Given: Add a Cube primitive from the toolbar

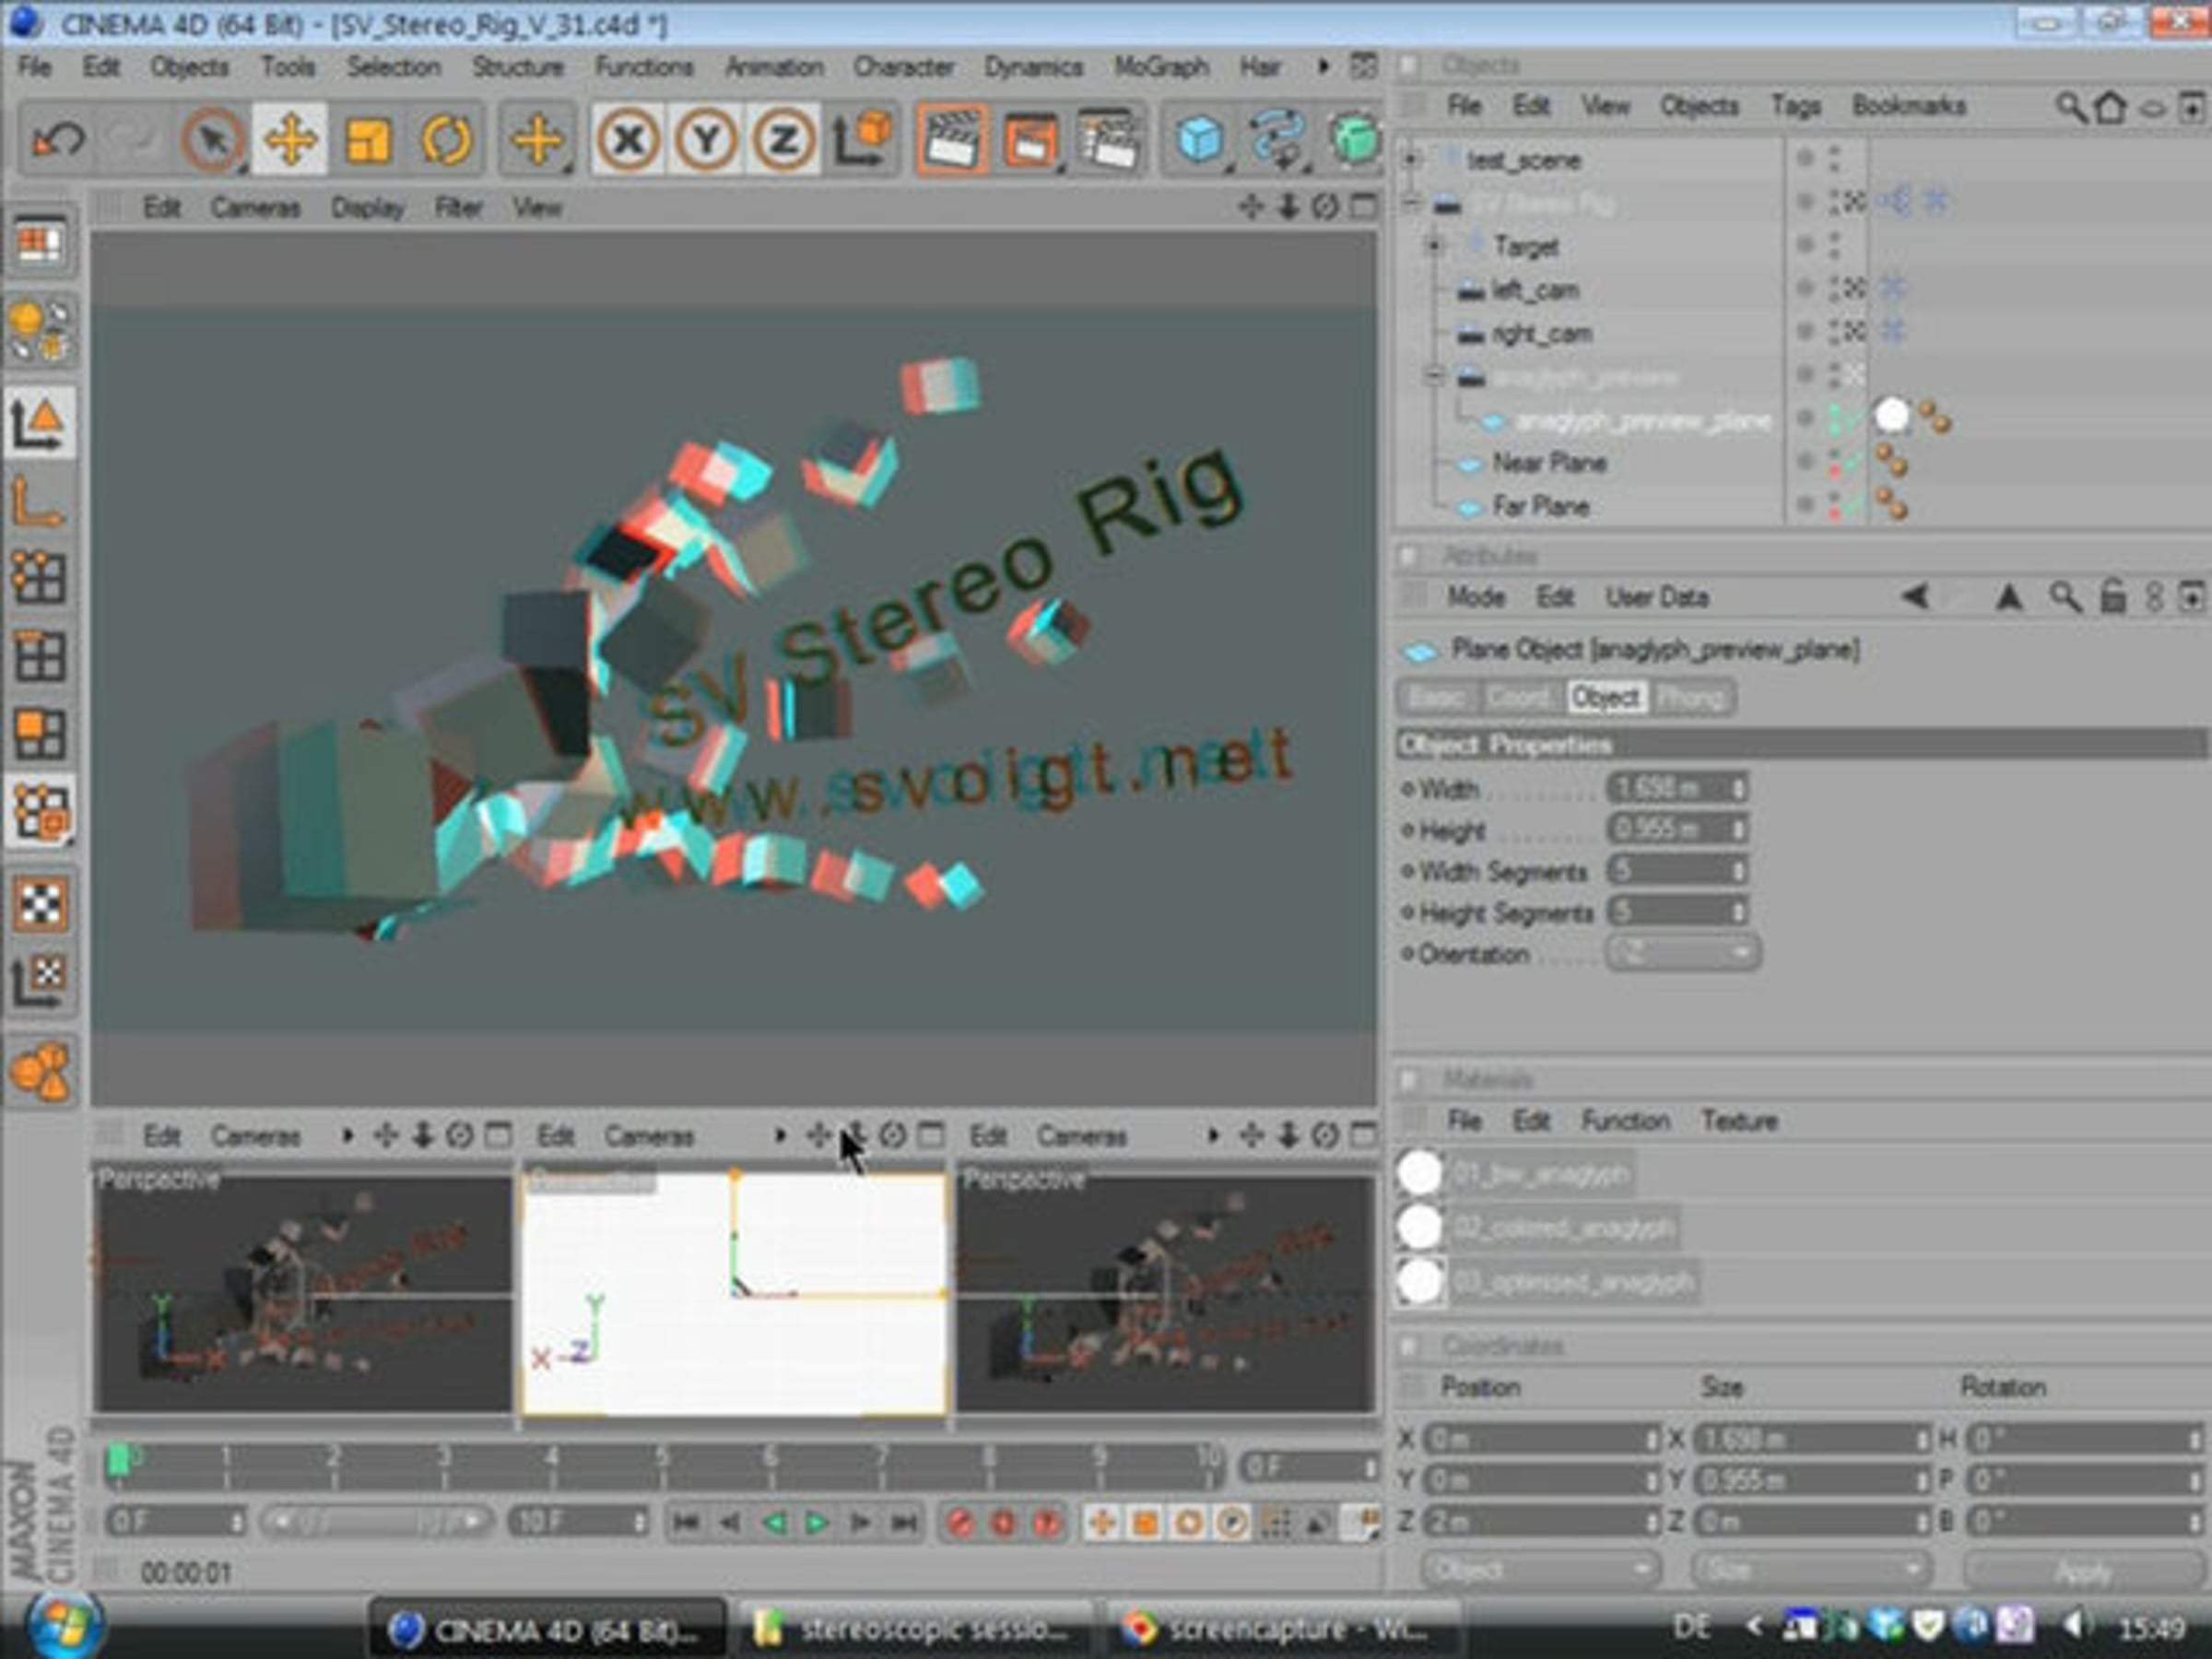Looking at the screenshot, I should coord(1199,139).
